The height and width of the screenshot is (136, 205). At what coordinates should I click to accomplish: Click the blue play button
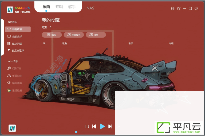point(102,126)
